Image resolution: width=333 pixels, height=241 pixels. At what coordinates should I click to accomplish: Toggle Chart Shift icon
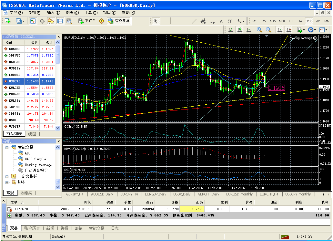[x=289, y=30]
